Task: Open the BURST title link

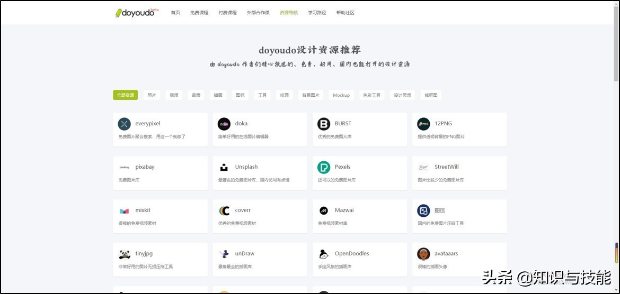Action: pyautogui.click(x=343, y=124)
